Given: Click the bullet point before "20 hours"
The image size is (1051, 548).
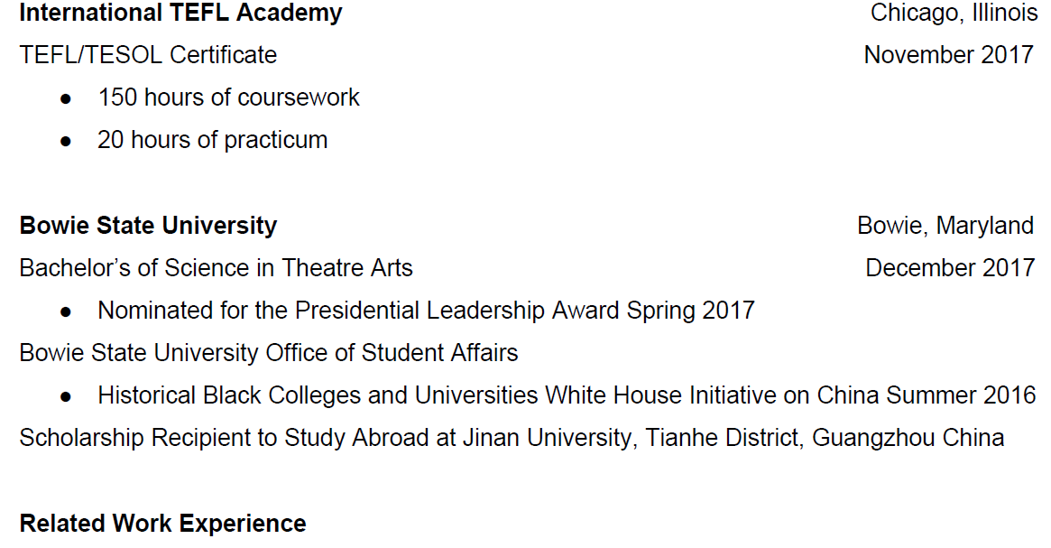Looking at the screenshot, I should 66,141.
